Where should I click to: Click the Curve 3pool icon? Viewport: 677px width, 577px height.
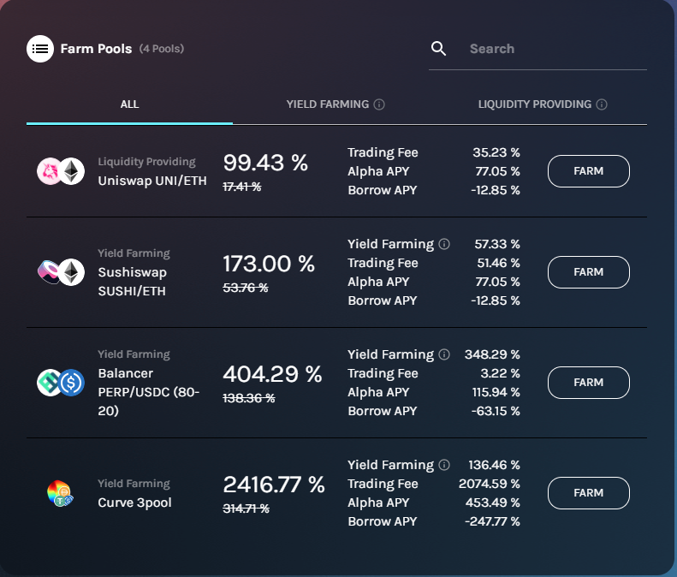[60, 493]
